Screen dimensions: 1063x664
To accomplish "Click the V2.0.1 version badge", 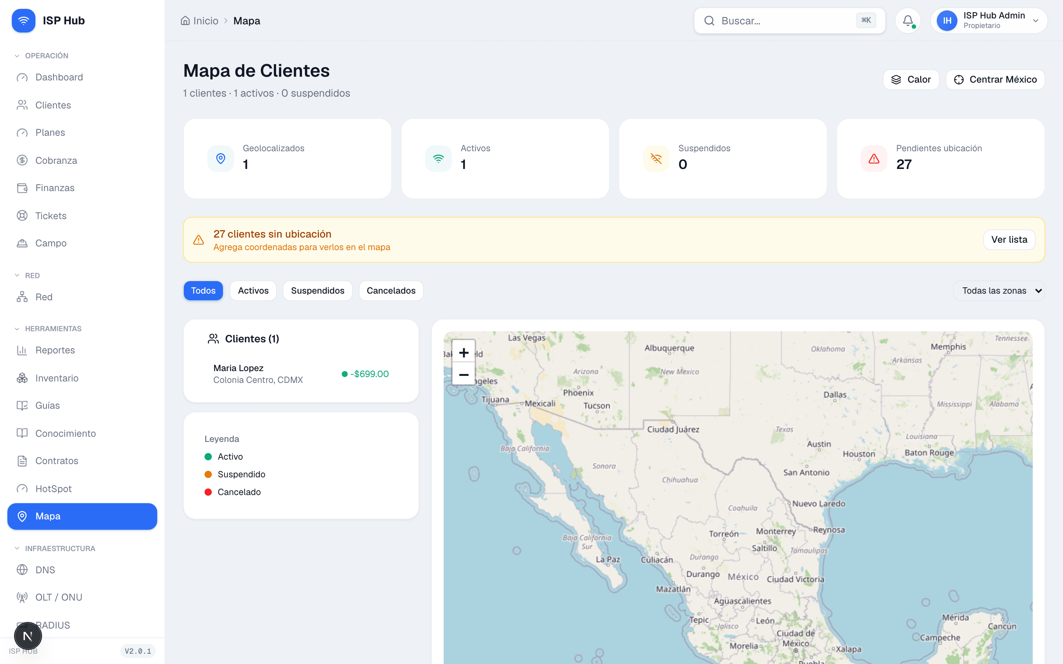I will coord(138,651).
